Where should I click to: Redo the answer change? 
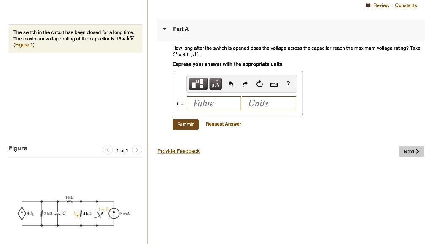(245, 84)
